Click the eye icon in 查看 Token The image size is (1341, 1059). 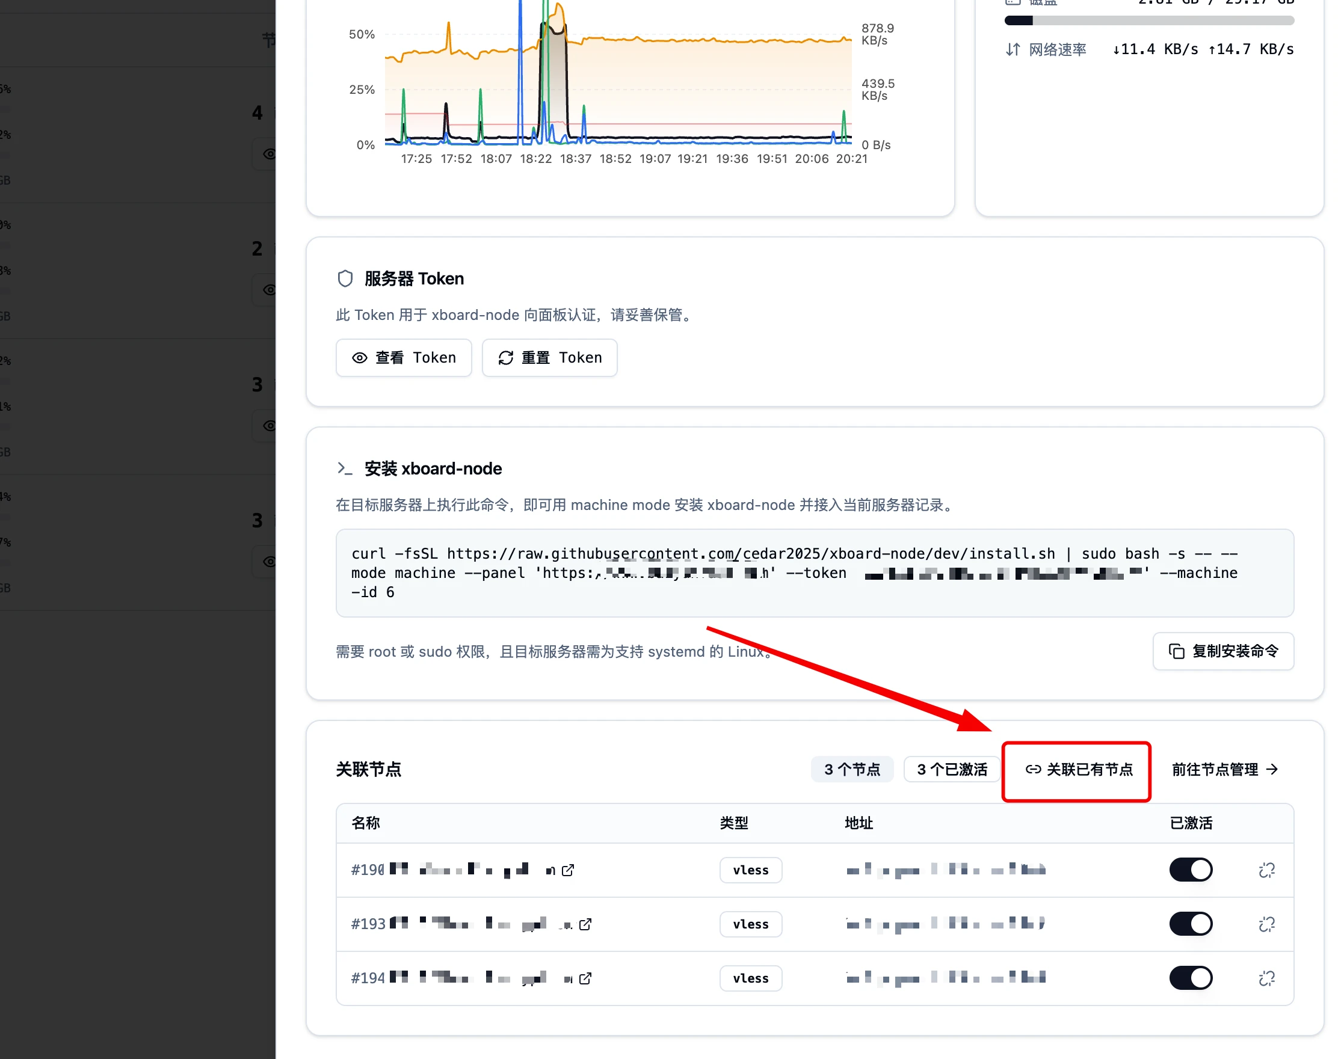pos(360,358)
